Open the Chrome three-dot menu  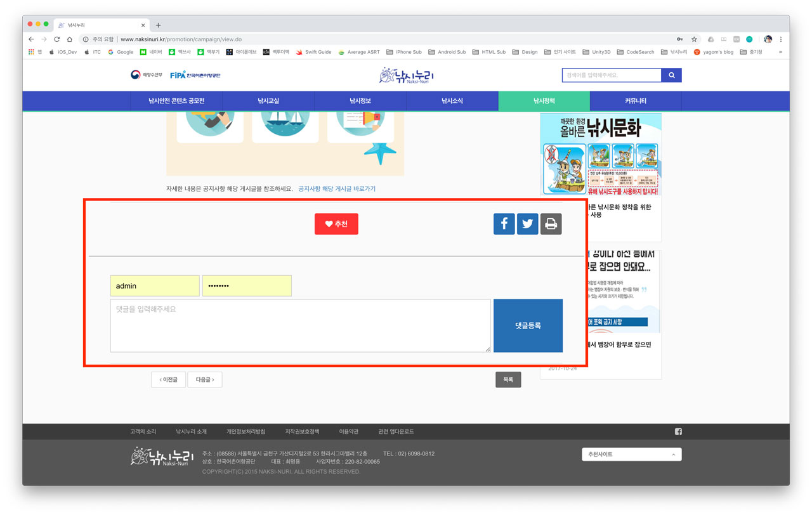781,39
